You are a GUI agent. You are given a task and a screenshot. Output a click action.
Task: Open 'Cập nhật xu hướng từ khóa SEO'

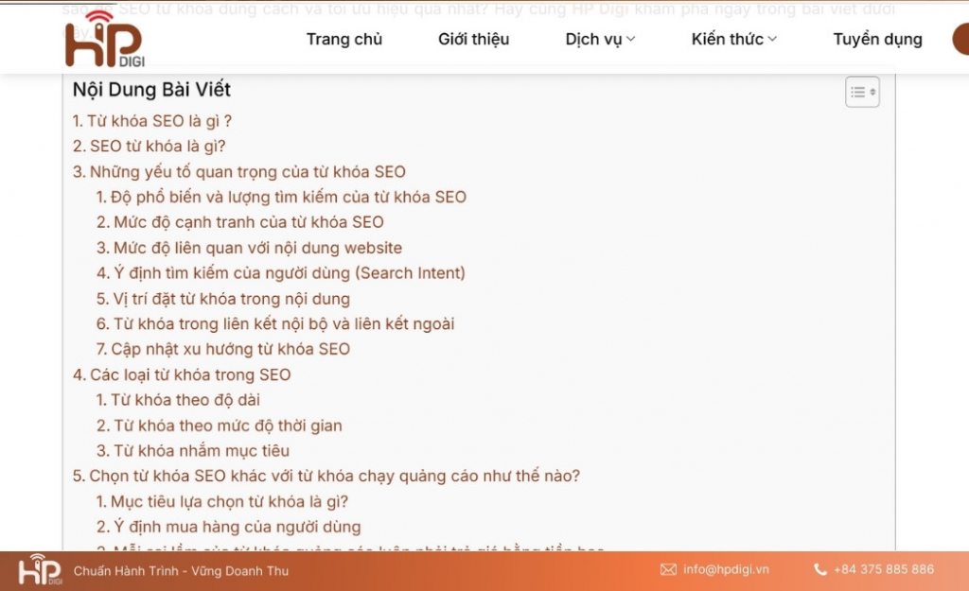[223, 350]
